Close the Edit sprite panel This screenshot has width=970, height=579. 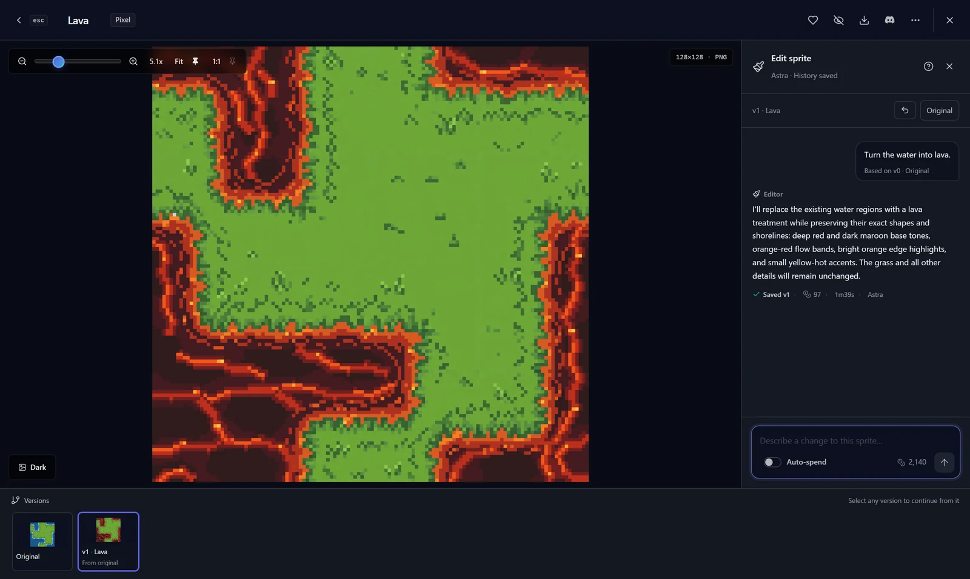tap(949, 67)
